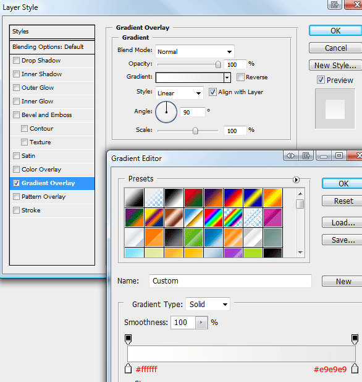Screen dimensions: 362x382
Task: Select the left white color stop
Action: coord(128,368)
